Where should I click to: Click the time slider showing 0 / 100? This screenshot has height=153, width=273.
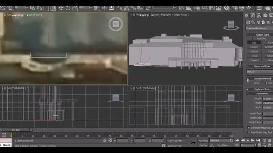pos(16,130)
